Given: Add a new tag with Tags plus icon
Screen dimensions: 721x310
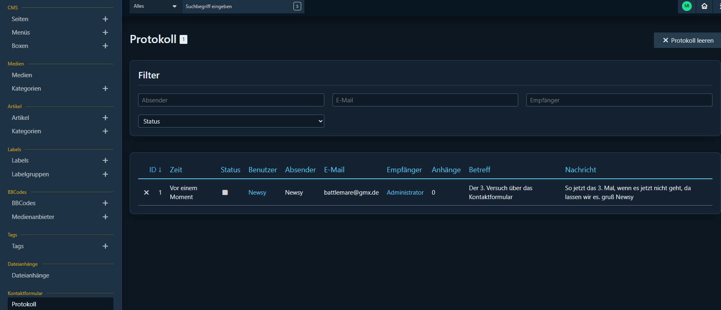Looking at the screenshot, I should [x=105, y=246].
